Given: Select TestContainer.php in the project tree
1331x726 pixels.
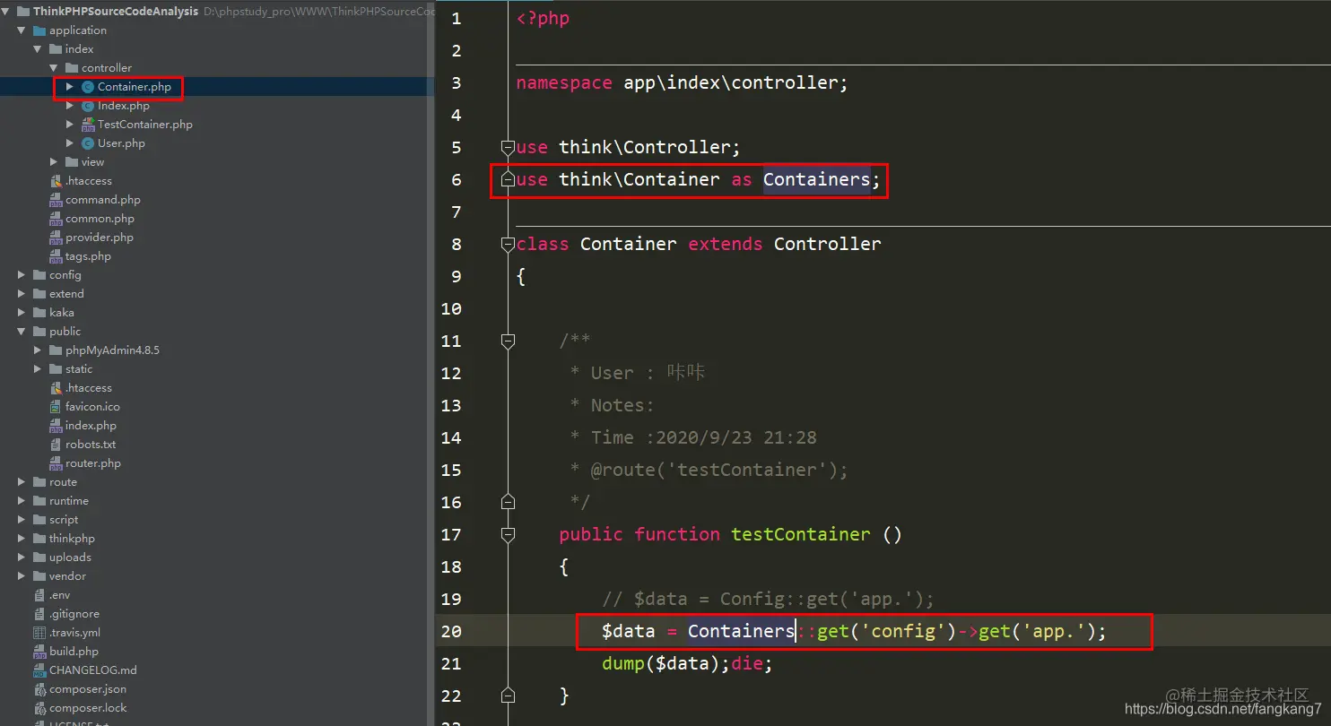Looking at the screenshot, I should coord(144,125).
